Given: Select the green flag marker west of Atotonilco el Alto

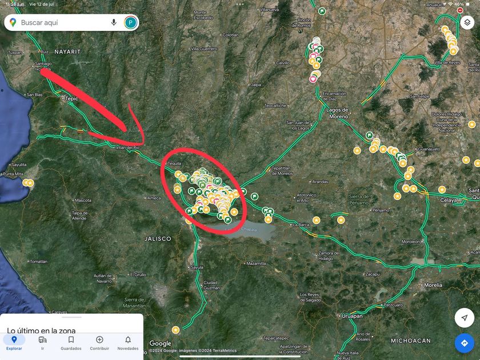Looking at the screenshot, I should pyautogui.click(x=254, y=196).
